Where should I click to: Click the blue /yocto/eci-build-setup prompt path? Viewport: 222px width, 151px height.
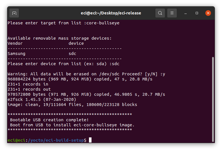56,140
